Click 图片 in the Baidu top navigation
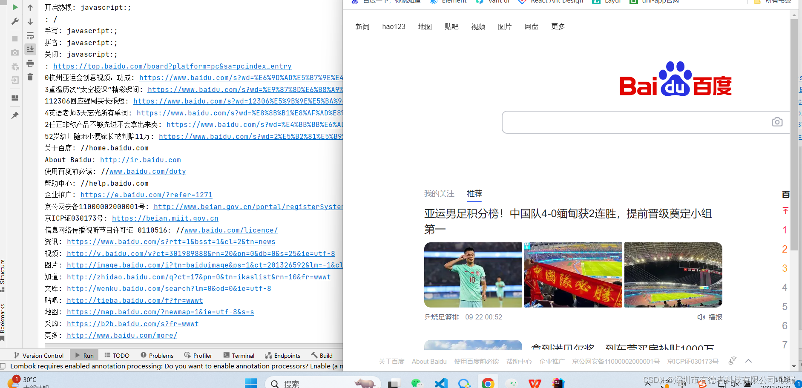This screenshot has height=388, width=802. click(x=505, y=27)
